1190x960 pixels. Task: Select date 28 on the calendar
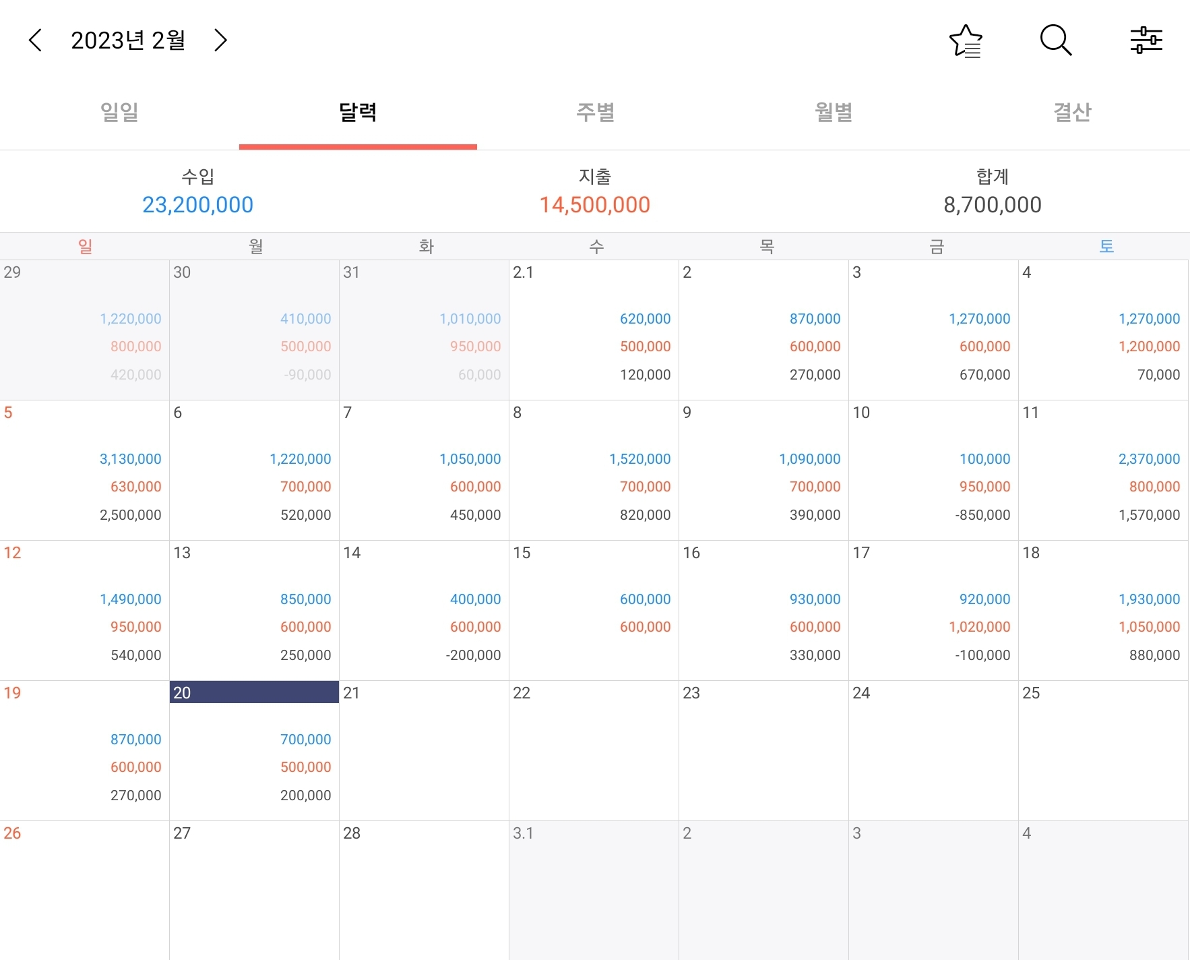(x=424, y=891)
